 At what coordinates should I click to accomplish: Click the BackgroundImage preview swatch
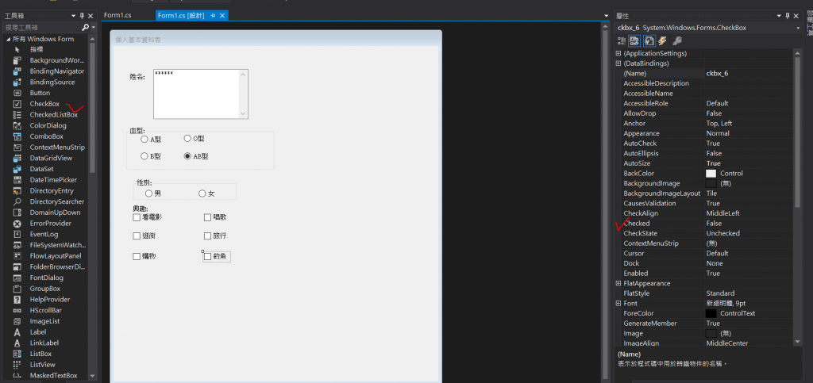(x=711, y=183)
